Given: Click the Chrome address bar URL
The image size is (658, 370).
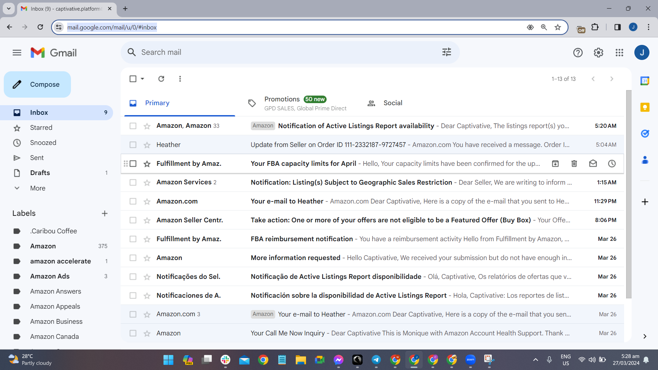Looking at the screenshot, I should [x=112, y=27].
